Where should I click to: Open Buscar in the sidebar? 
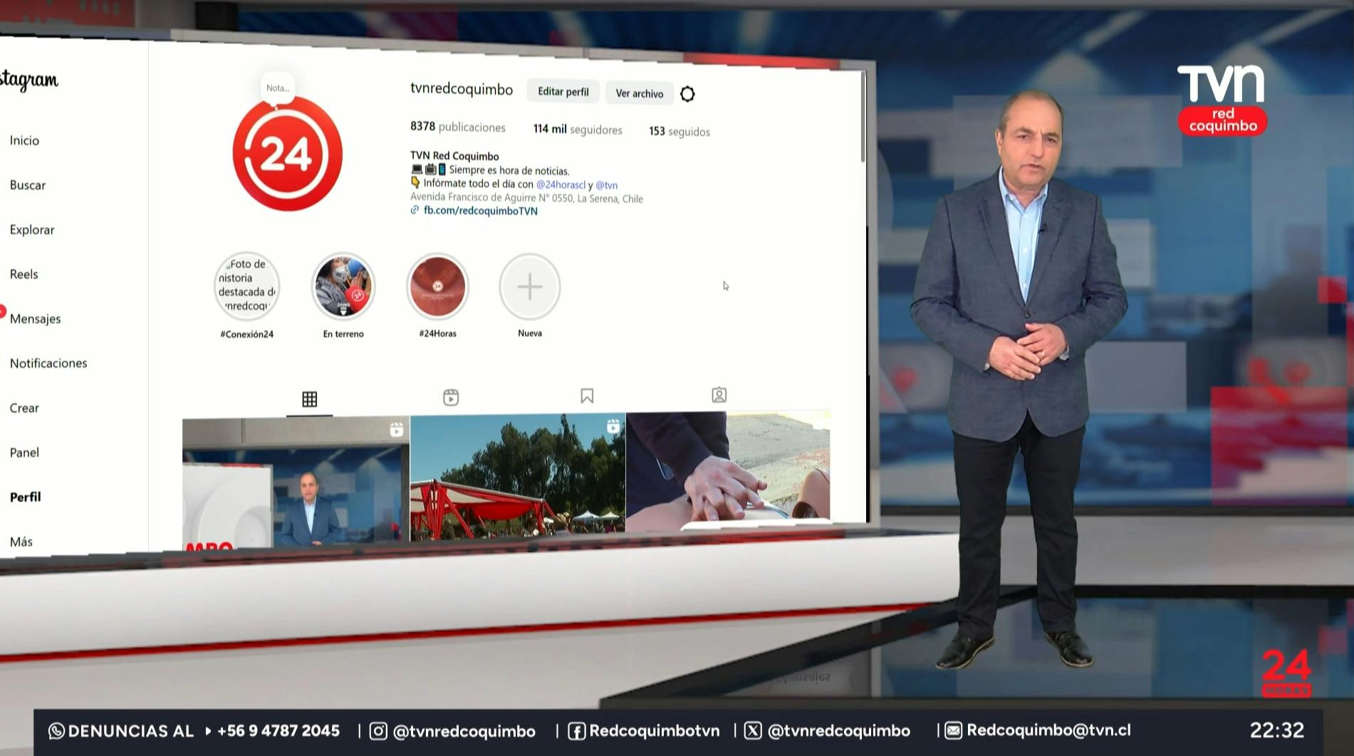(x=28, y=185)
